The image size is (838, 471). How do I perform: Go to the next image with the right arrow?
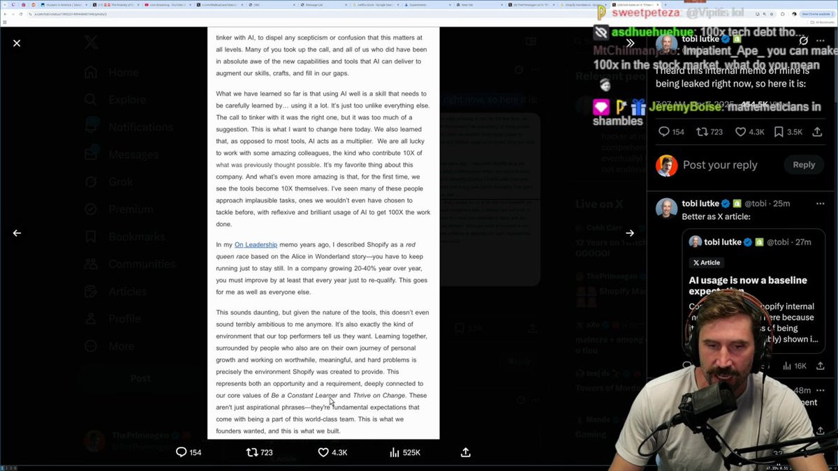pyautogui.click(x=630, y=233)
